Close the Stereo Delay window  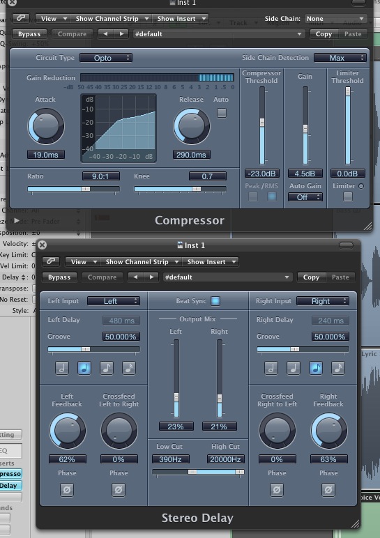point(42,245)
